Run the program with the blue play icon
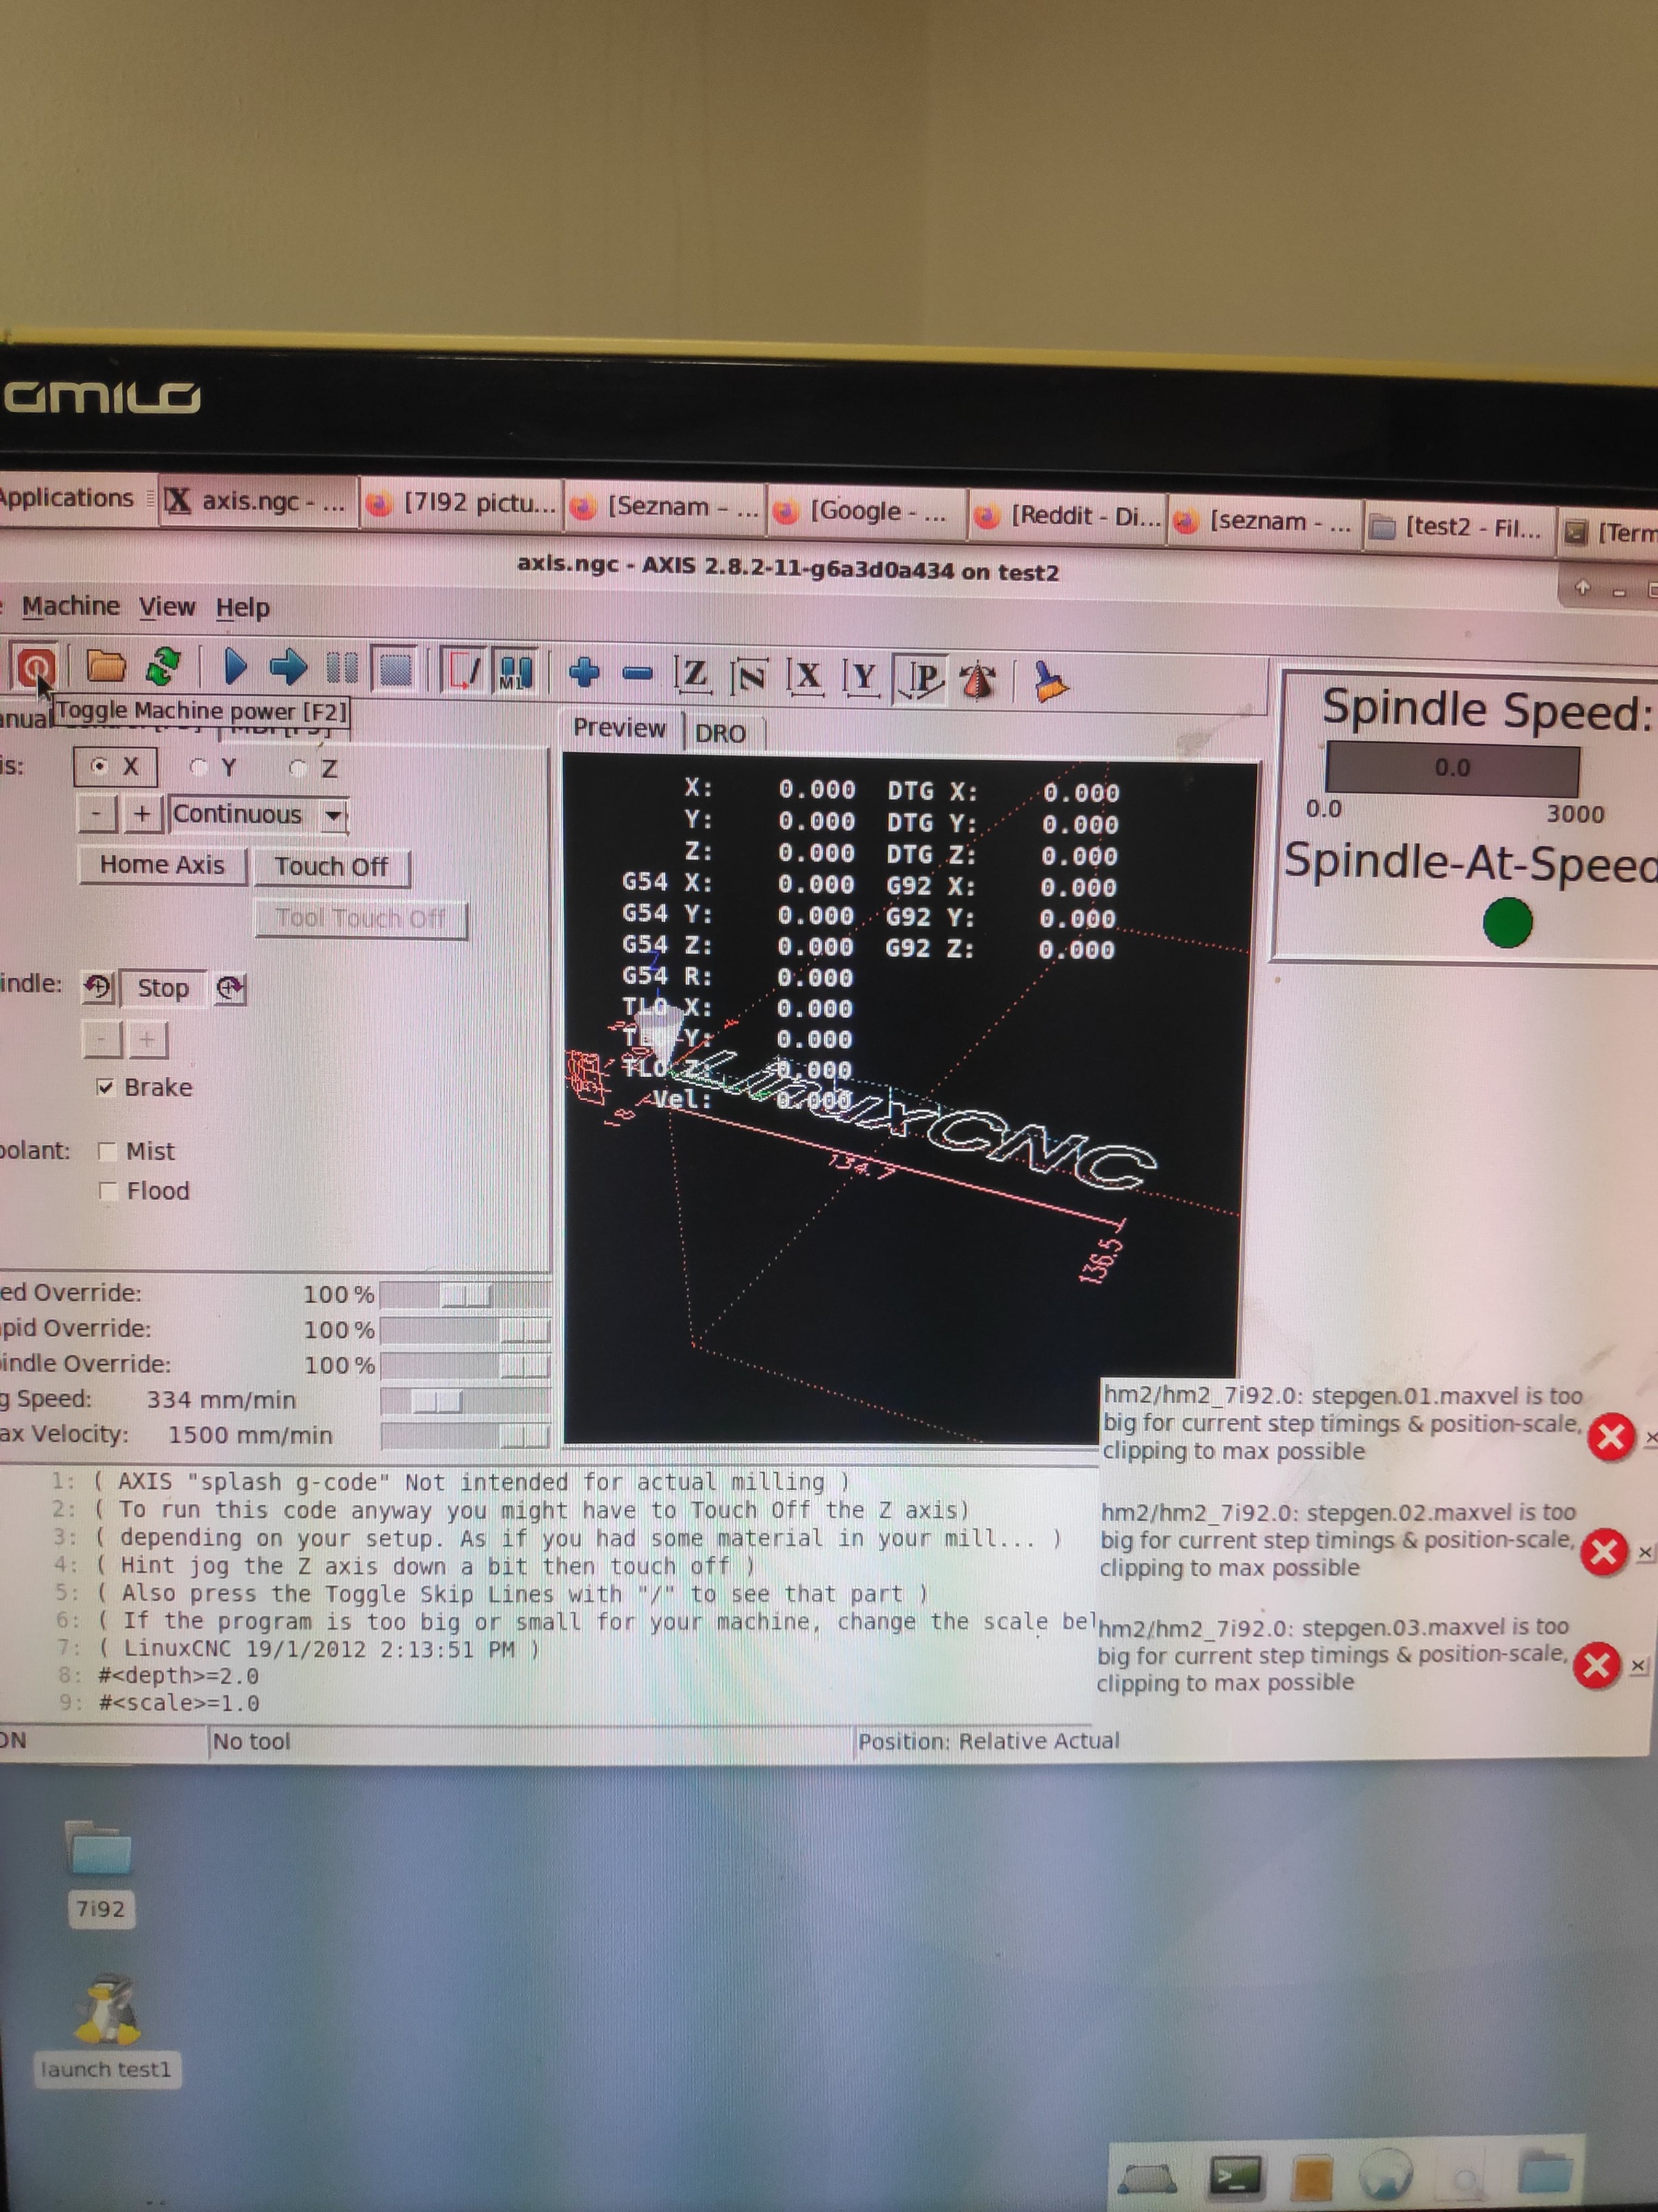1658x2212 pixels. [x=235, y=666]
